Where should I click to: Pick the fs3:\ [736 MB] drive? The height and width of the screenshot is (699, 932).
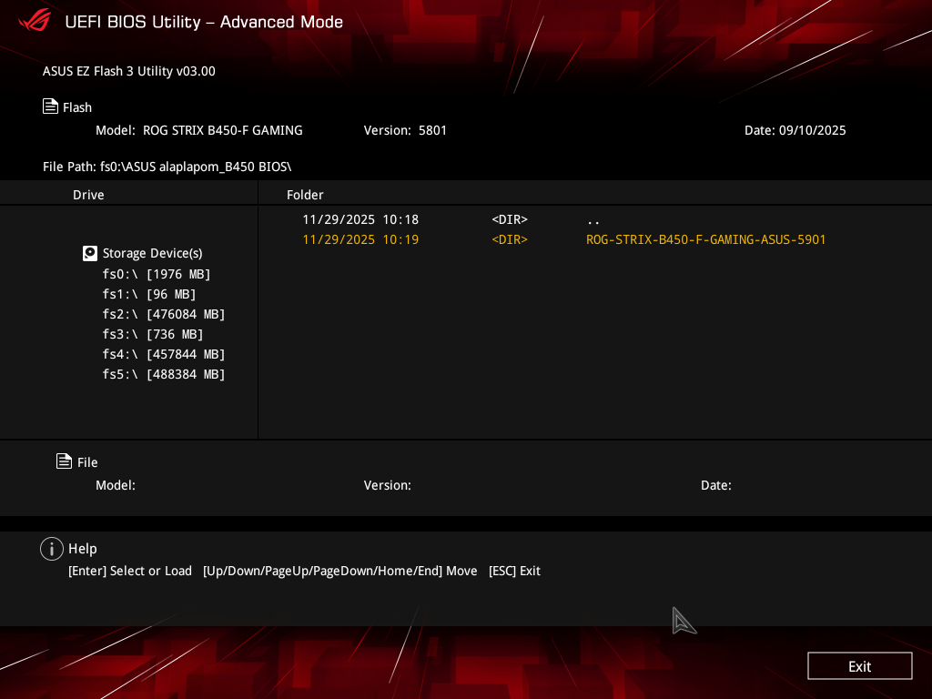coord(153,334)
